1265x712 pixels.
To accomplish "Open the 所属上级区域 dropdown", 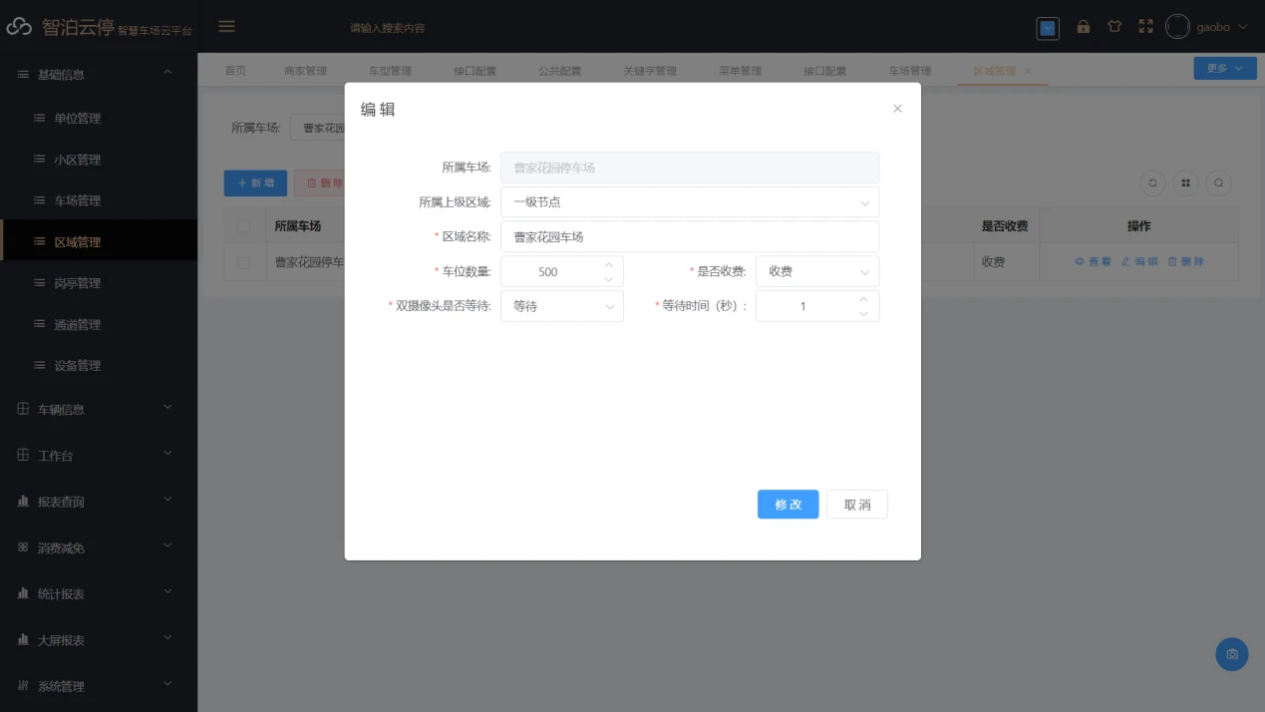I will (690, 201).
